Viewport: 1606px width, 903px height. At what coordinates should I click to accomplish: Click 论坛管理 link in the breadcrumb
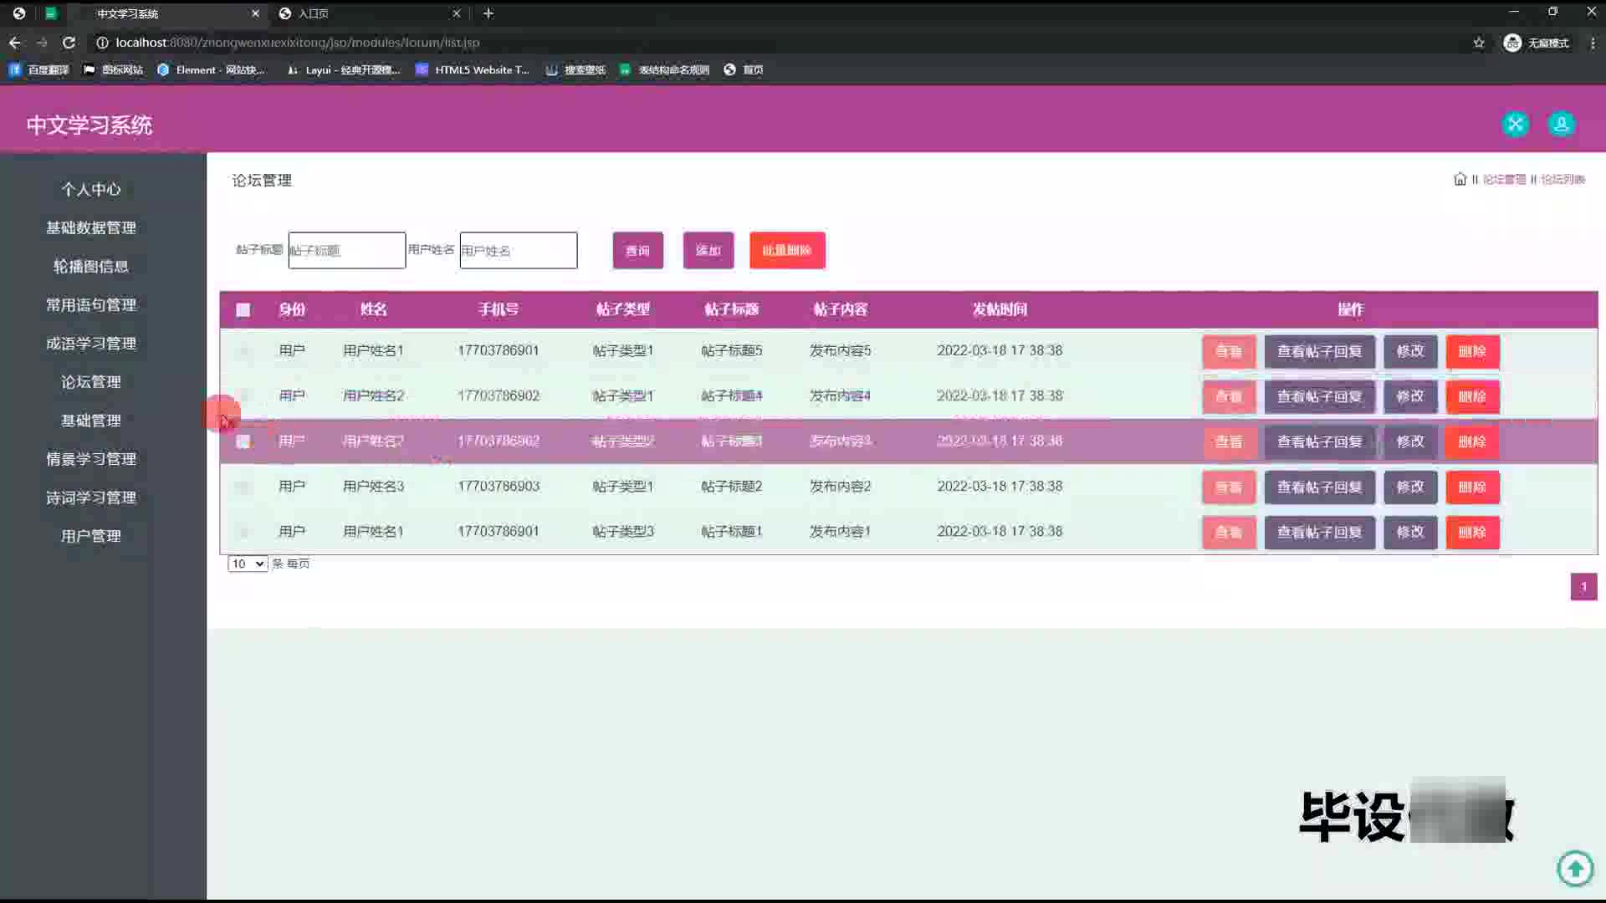pyautogui.click(x=1504, y=179)
